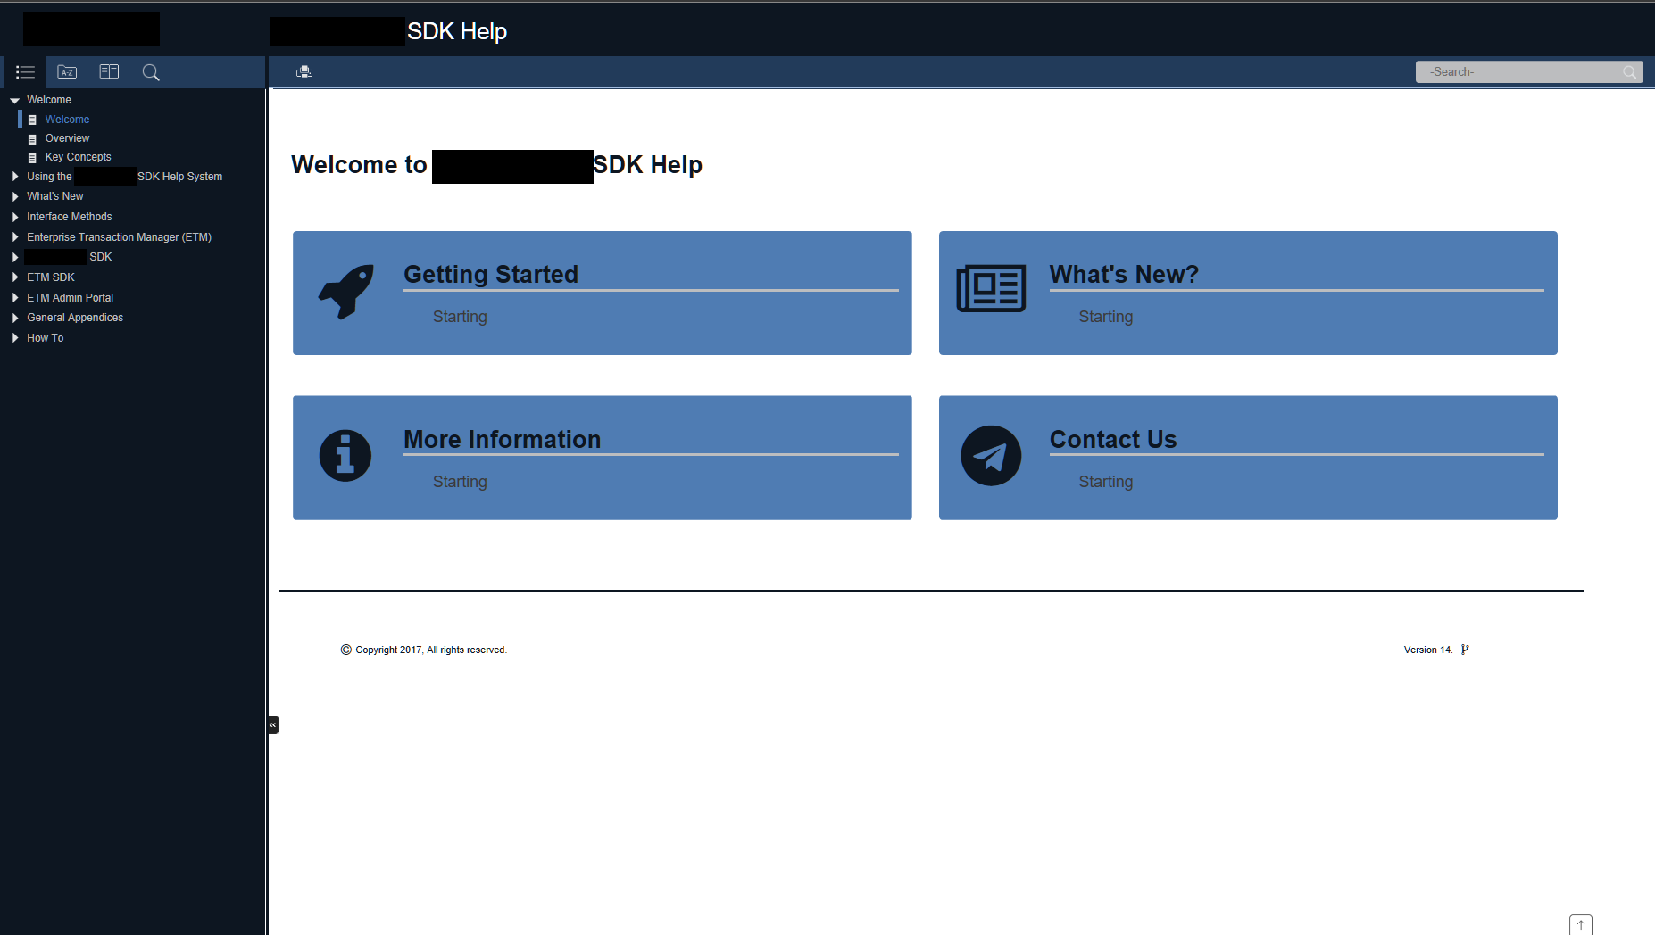The height and width of the screenshot is (935, 1655).
Task: Expand the ETM Admin Portal tree node
Action: tap(15, 298)
